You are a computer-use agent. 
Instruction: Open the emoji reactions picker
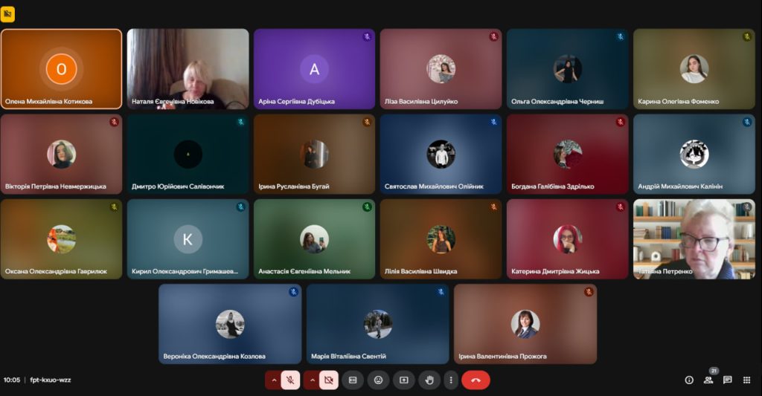[x=378, y=380]
